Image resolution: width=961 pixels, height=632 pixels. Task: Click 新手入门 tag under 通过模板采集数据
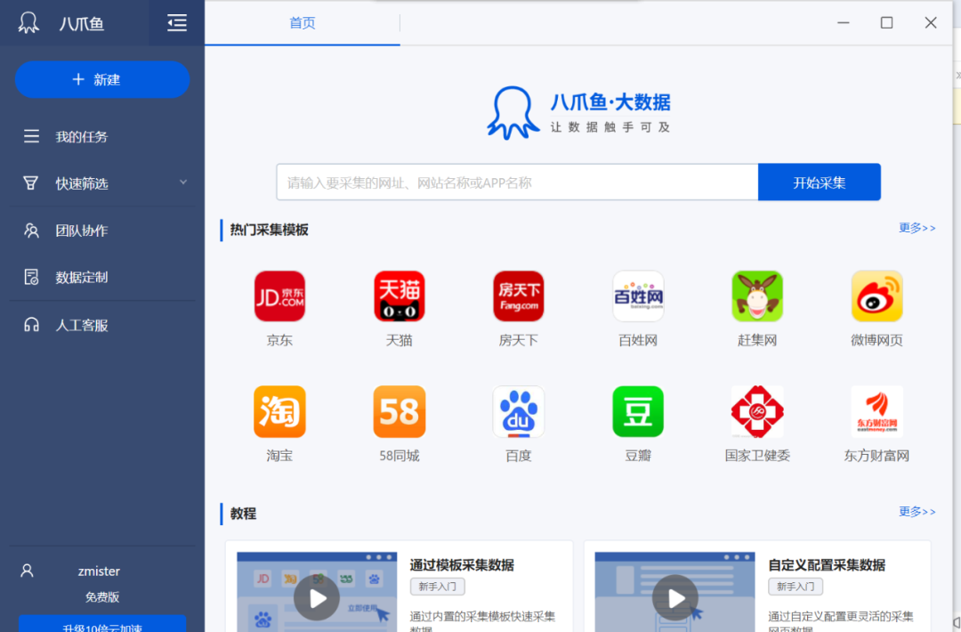[x=438, y=587]
